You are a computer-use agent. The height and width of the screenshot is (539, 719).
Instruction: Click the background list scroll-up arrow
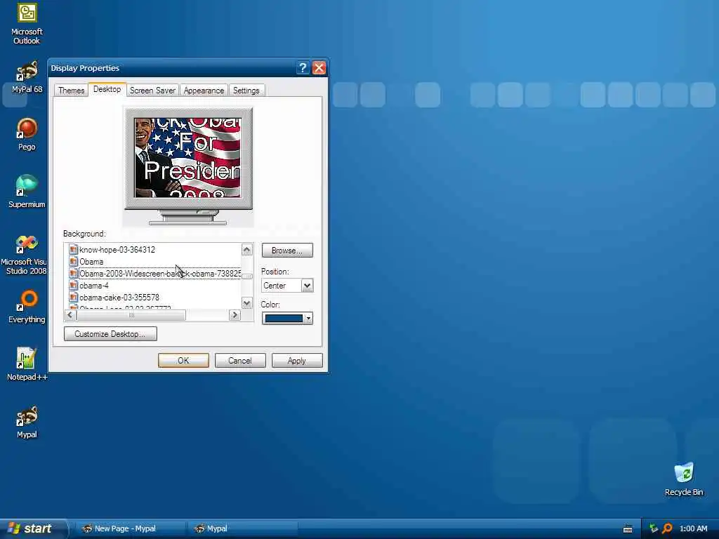246,249
